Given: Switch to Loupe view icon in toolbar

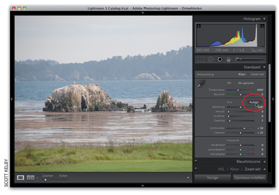Looking at the screenshot, I should coord(21,178).
